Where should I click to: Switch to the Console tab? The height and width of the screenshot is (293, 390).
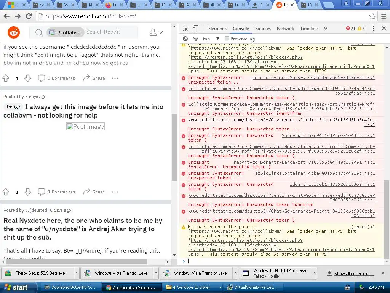tap(241, 29)
